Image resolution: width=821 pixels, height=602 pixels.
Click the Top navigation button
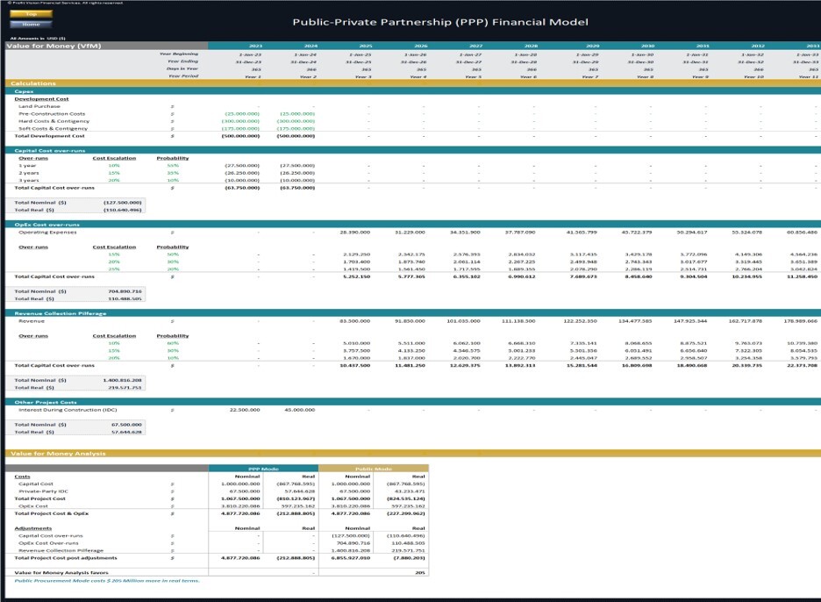[x=31, y=13]
